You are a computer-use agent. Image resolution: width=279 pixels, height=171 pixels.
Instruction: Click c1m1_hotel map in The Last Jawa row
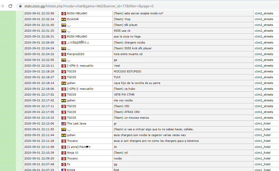click(262, 123)
